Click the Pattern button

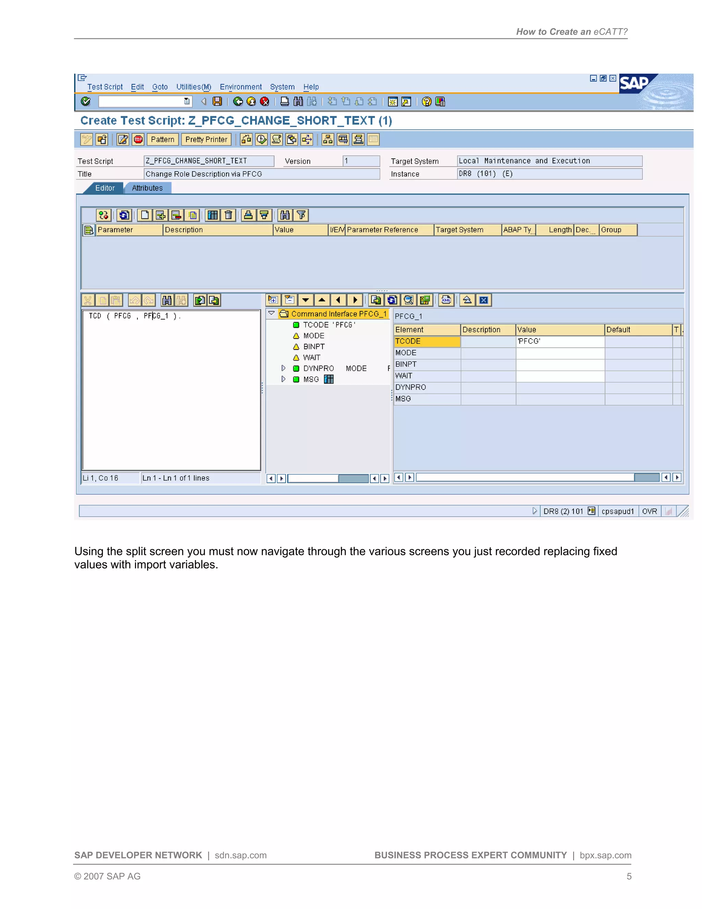pyautogui.click(x=162, y=139)
